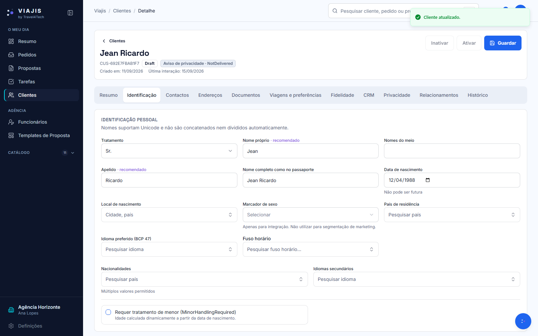Screen dimensions: 538x336
Task: Switch to the Documentos tab
Action: tap(246, 95)
